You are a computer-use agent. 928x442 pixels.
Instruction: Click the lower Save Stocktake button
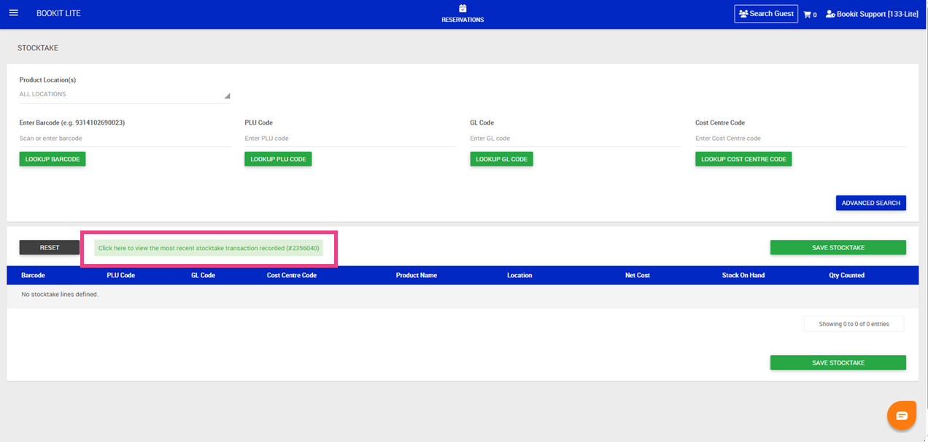tap(838, 362)
